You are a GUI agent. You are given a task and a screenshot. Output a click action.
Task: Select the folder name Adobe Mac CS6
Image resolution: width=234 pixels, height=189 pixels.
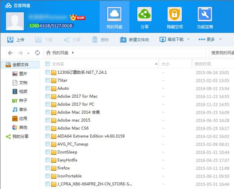pos(73,128)
